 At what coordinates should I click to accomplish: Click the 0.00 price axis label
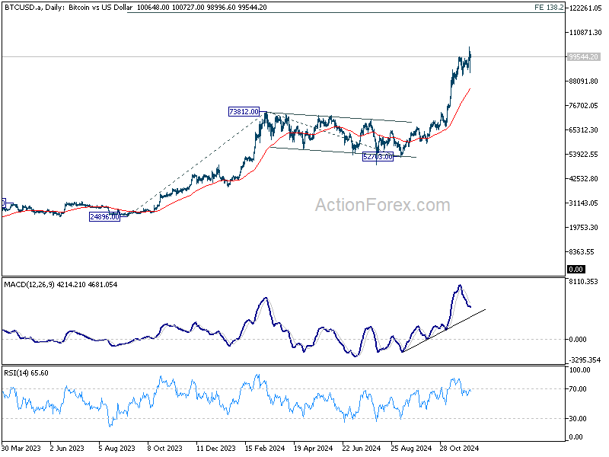point(576,270)
